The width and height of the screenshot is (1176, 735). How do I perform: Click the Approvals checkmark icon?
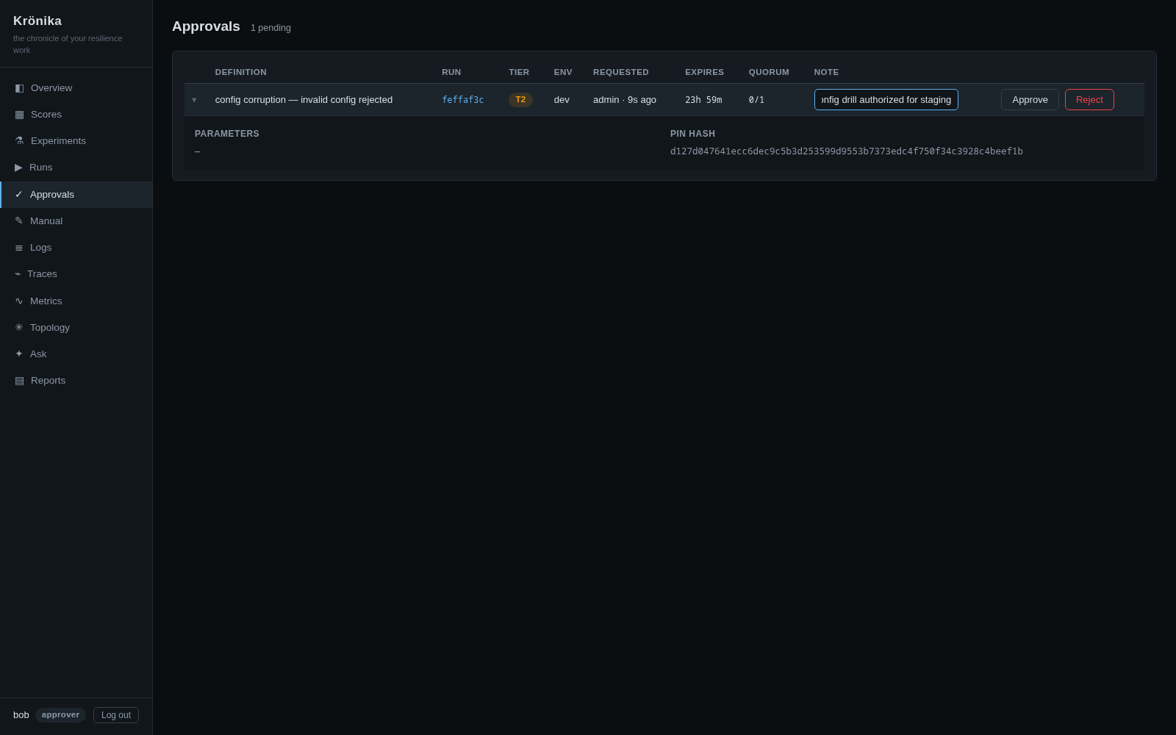19,195
